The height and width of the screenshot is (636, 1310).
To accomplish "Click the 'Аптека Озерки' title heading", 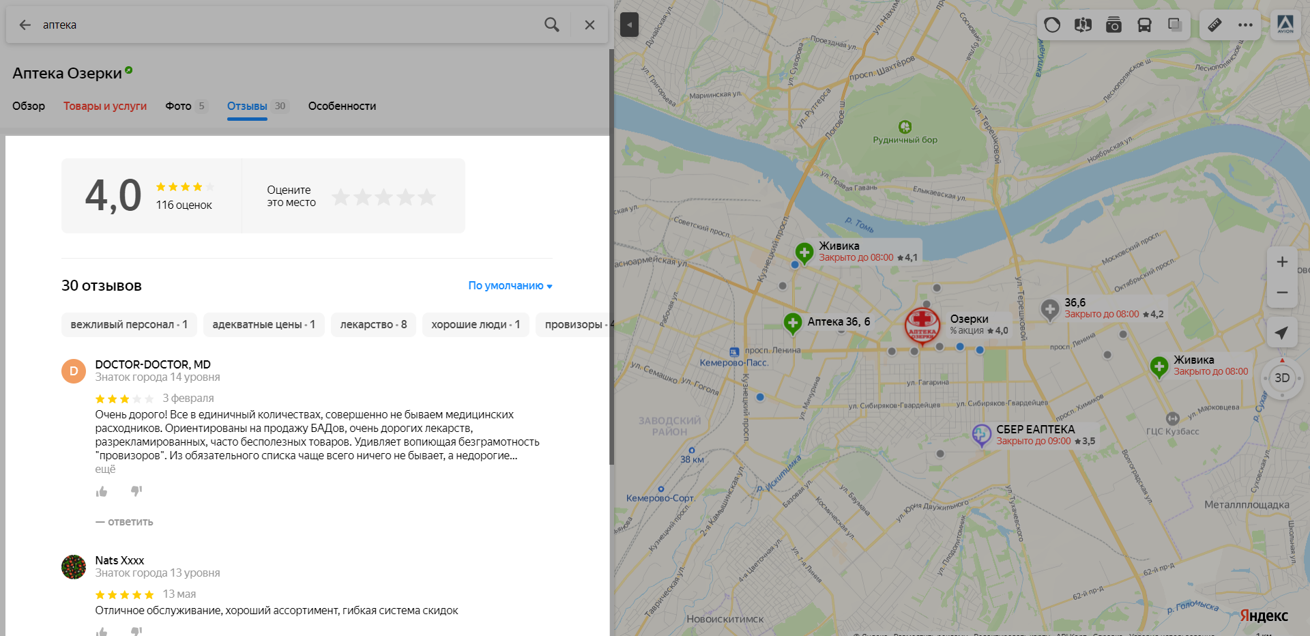I will pos(67,73).
